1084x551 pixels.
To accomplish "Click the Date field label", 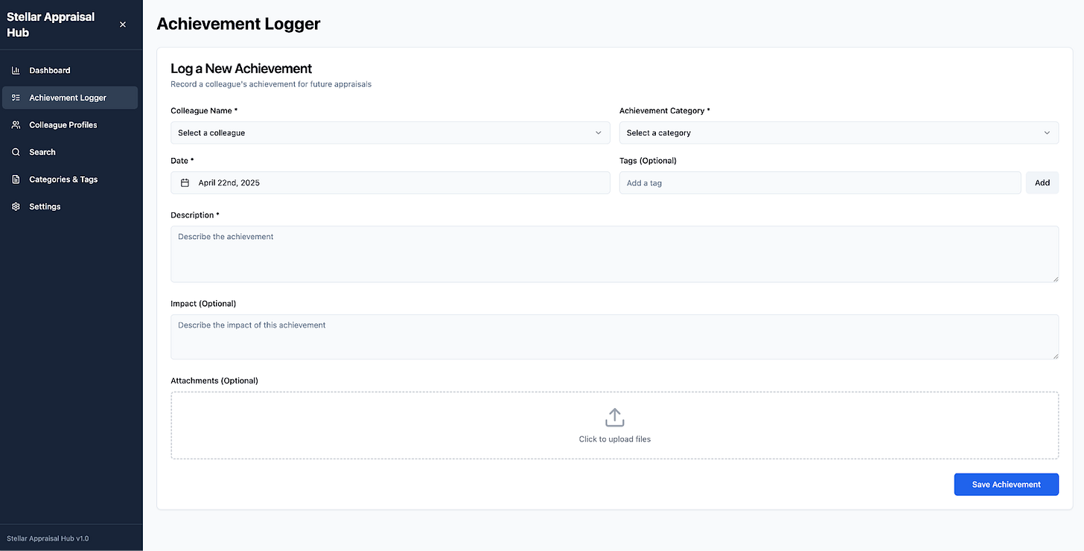I will [182, 160].
